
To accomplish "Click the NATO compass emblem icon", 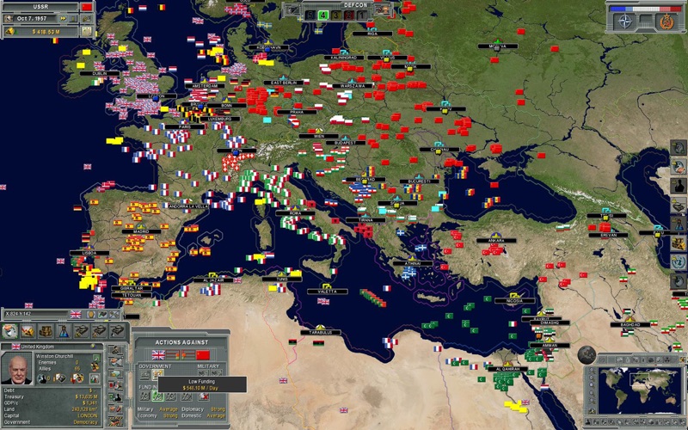I will [x=624, y=21].
